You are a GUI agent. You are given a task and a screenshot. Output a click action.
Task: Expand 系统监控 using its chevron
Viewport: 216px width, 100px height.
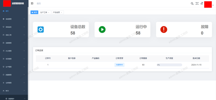[24, 27]
